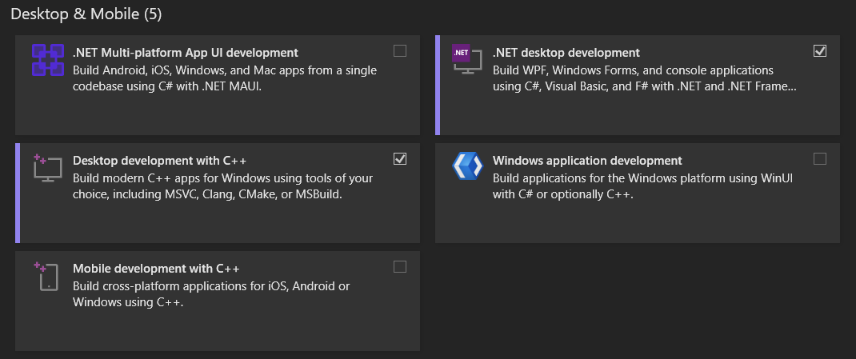Click the .NET desktop development icon
The width and height of the screenshot is (856, 359).
coord(467,60)
